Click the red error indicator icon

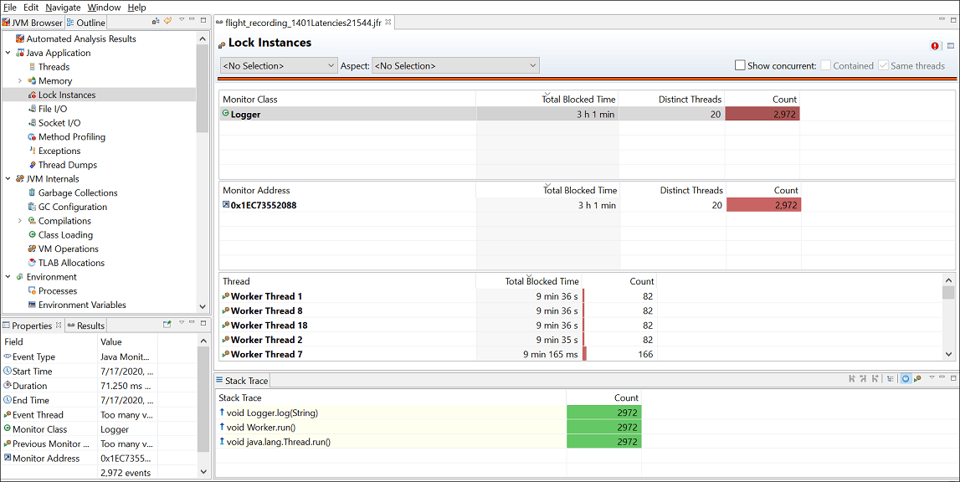click(935, 46)
